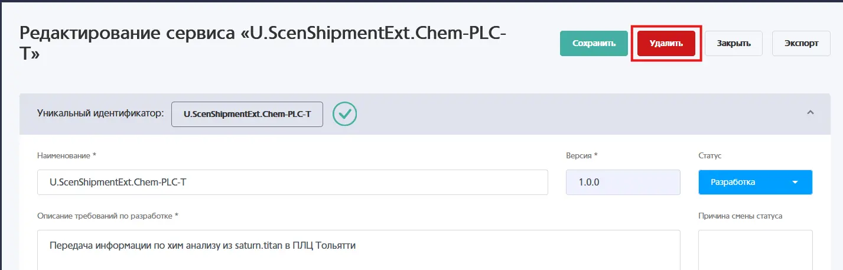This screenshot has height=270, width=843.
Task: Click the Наименование field label
Action: pos(66,156)
